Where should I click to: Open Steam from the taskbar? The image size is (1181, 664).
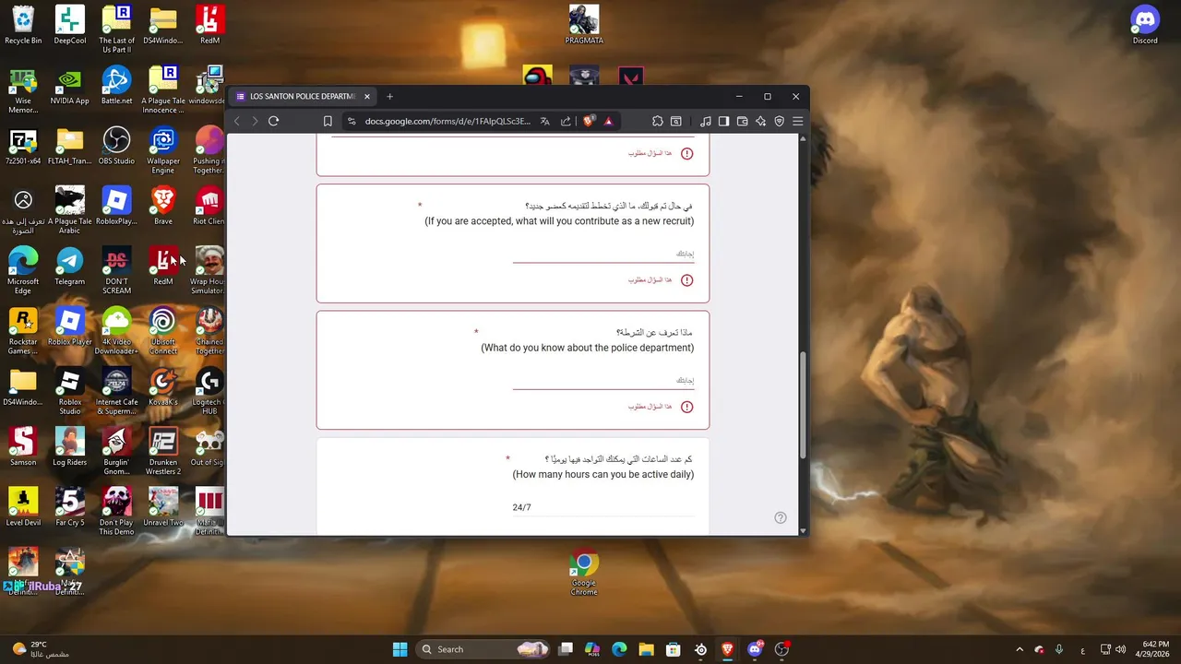700,649
